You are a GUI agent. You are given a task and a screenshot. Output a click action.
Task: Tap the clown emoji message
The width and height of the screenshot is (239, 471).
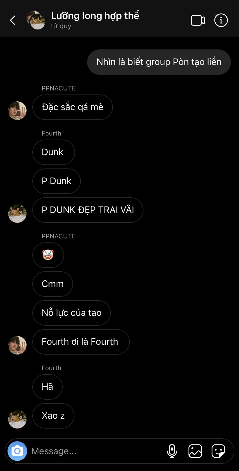point(48,255)
